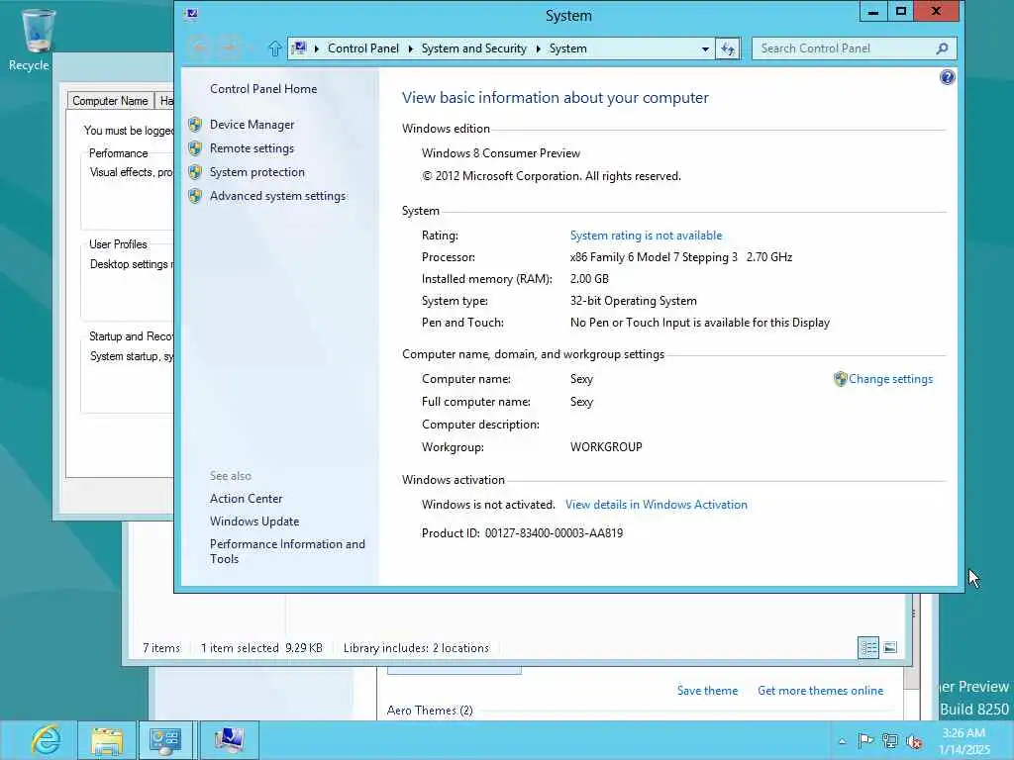Open System protection link
This screenshot has height=760, width=1014.
(x=256, y=172)
